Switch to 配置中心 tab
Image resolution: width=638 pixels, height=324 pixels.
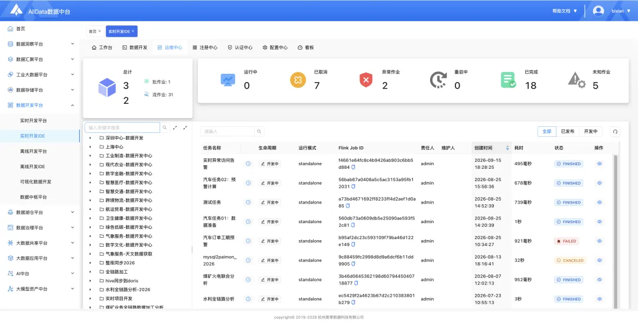[x=275, y=48]
